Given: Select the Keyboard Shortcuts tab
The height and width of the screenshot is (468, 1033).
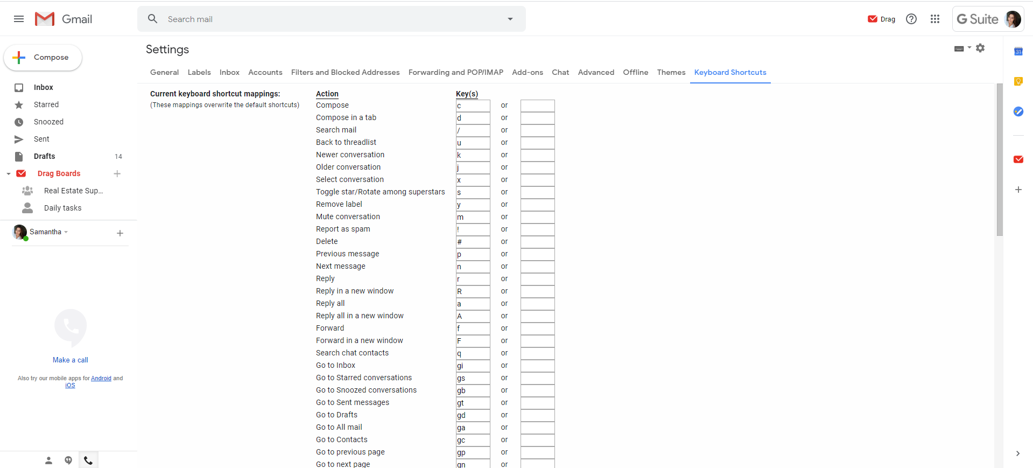Looking at the screenshot, I should coord(730,72).
